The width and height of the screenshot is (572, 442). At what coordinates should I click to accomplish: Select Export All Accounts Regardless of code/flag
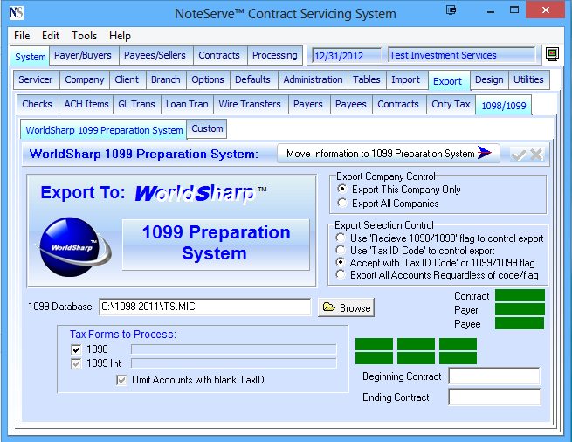point(342,275)
